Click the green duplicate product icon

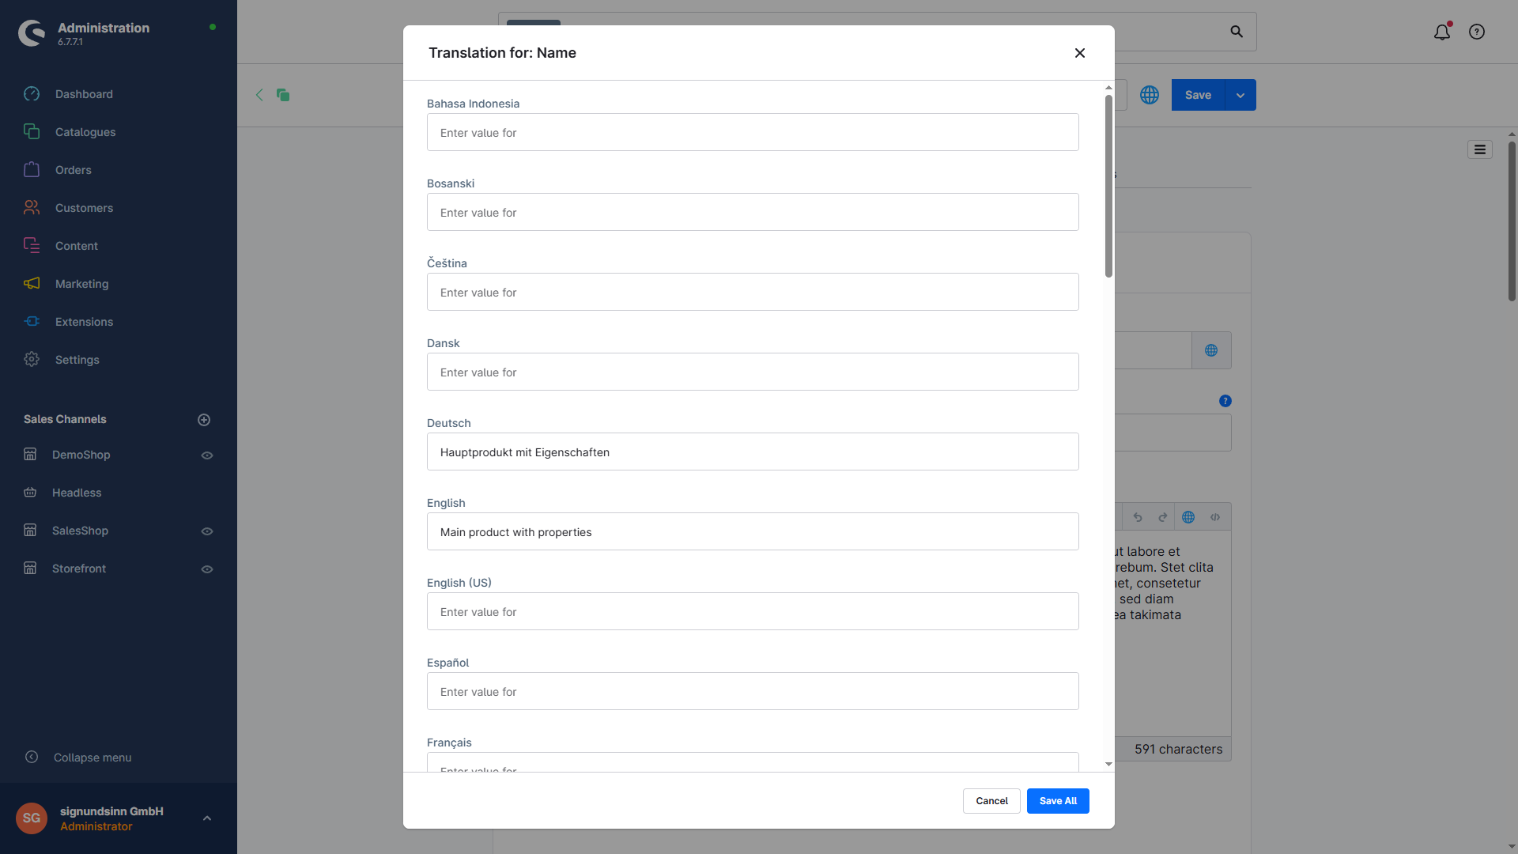coord(283,95)
